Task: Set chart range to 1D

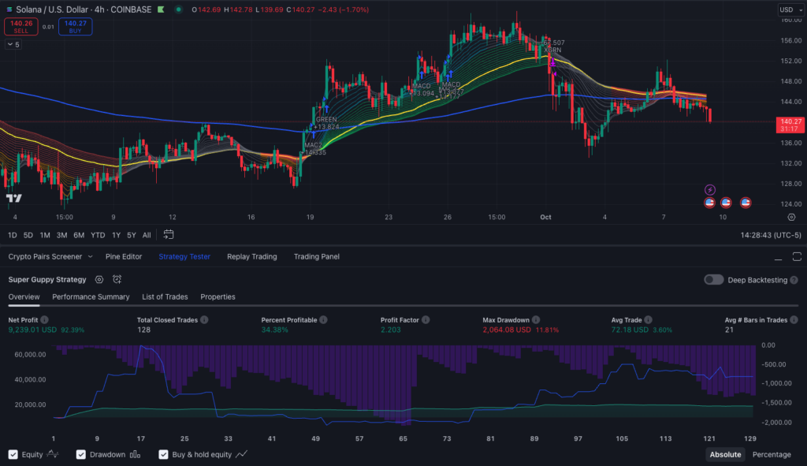Action: [x=13, y=235]
